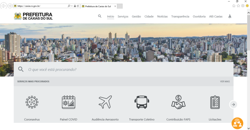Focus the 'O que você está procurando?' search field
Viewport: 250px width, 130px height.
click(123, 70)
